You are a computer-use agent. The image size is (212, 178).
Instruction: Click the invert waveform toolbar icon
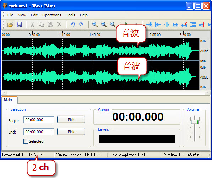click(x=193, y=25)
